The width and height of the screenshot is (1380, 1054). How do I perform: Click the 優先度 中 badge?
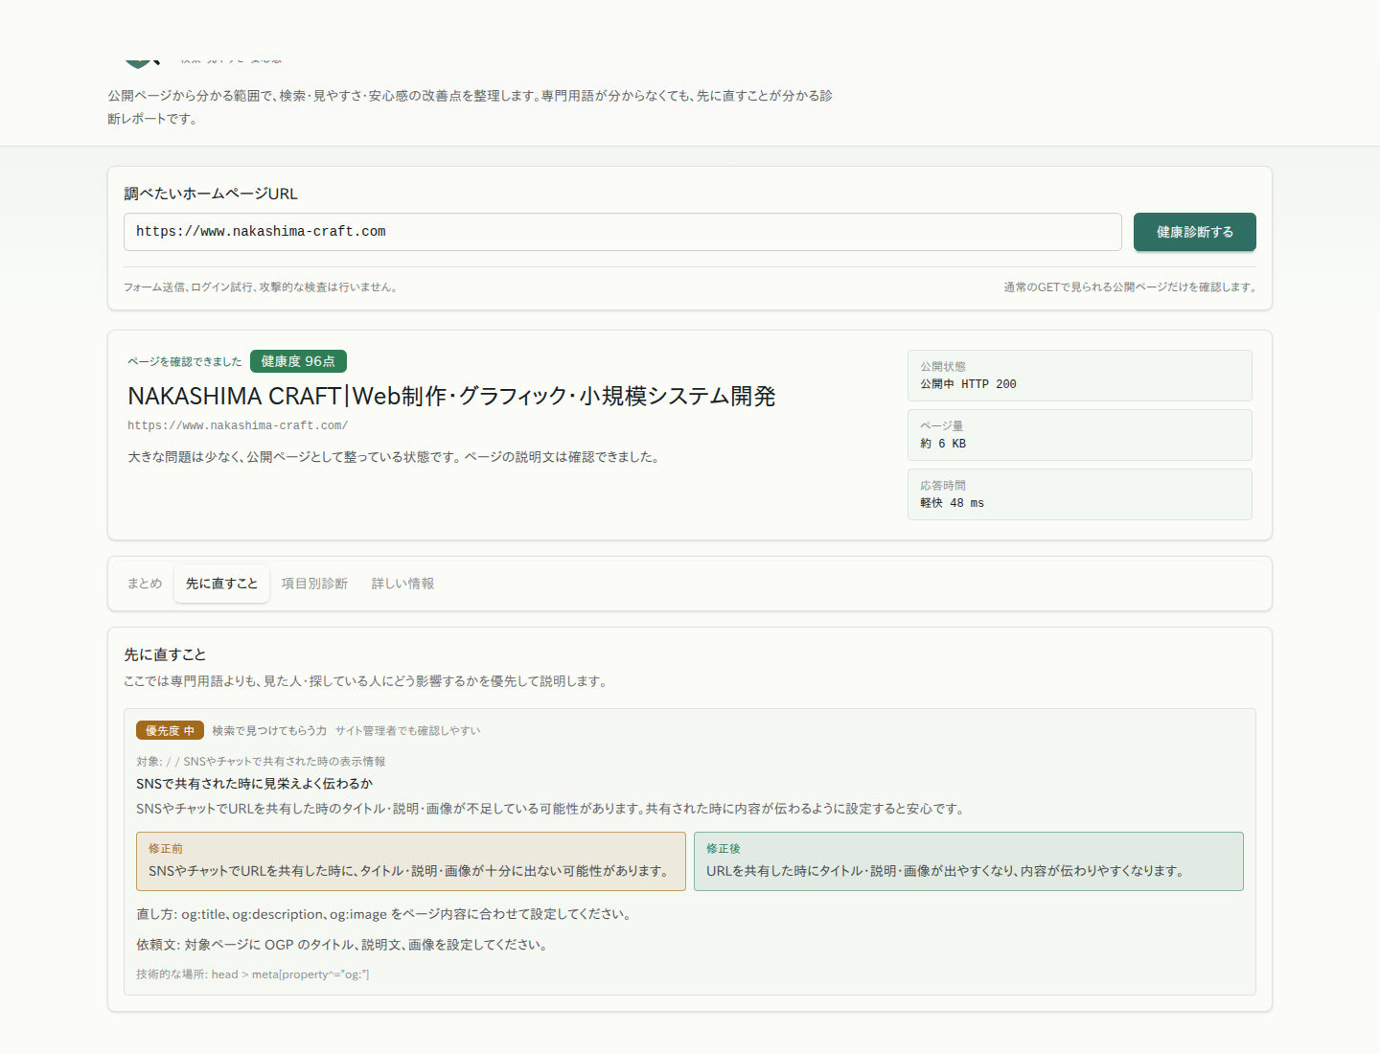pyautogui.click(x=170, y=730)
